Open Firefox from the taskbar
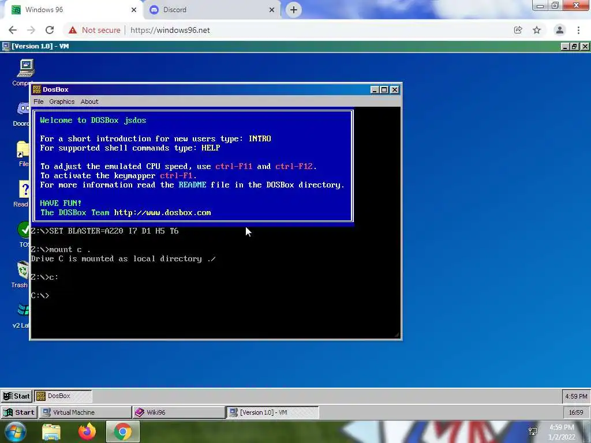The width and height of the screenshot is (591, 443). point(87,431)
